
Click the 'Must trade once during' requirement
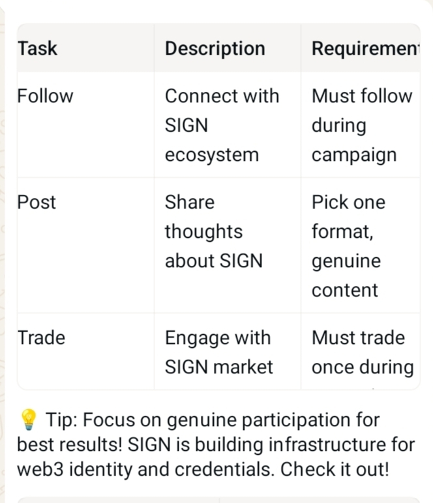(x=363, y=352)
